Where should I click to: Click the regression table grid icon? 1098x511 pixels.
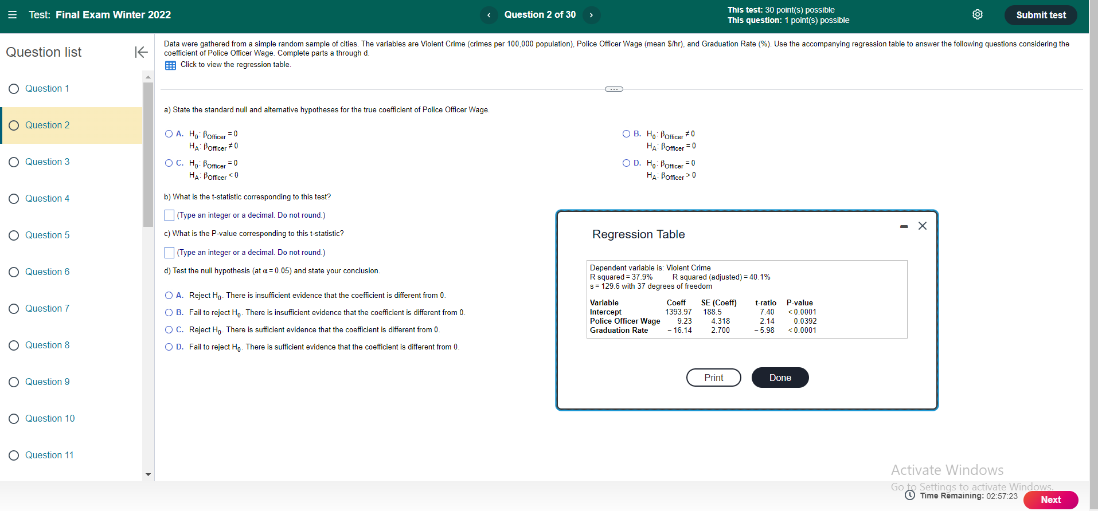click(x=170, y=65)
